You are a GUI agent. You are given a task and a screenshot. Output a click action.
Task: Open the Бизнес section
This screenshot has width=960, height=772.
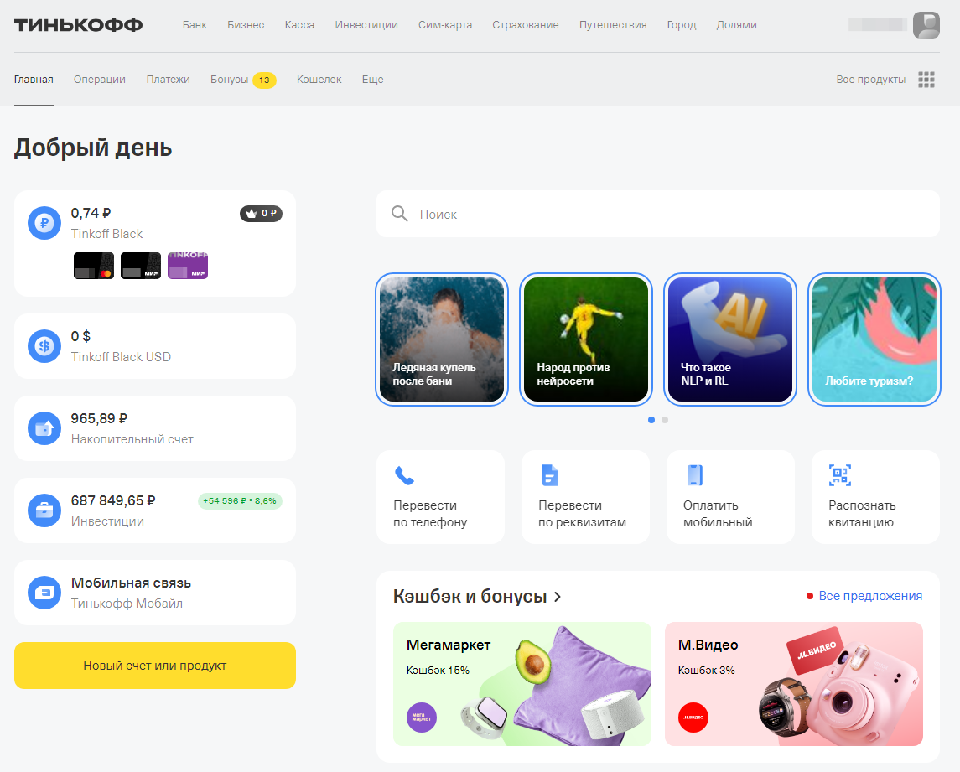pos(246,25)
